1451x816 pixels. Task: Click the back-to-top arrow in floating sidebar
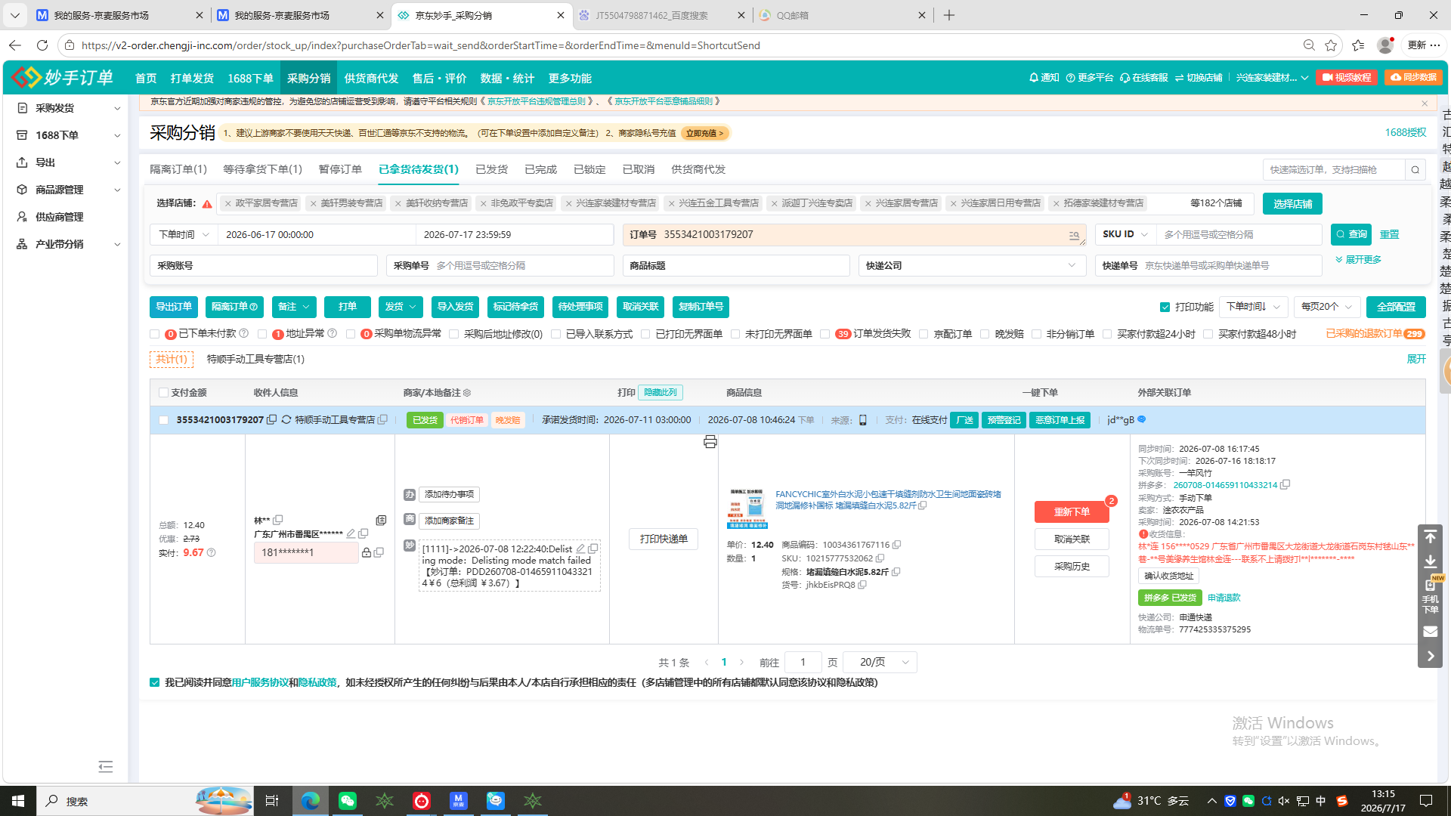pyautogui.click(x=1430, y=536)
